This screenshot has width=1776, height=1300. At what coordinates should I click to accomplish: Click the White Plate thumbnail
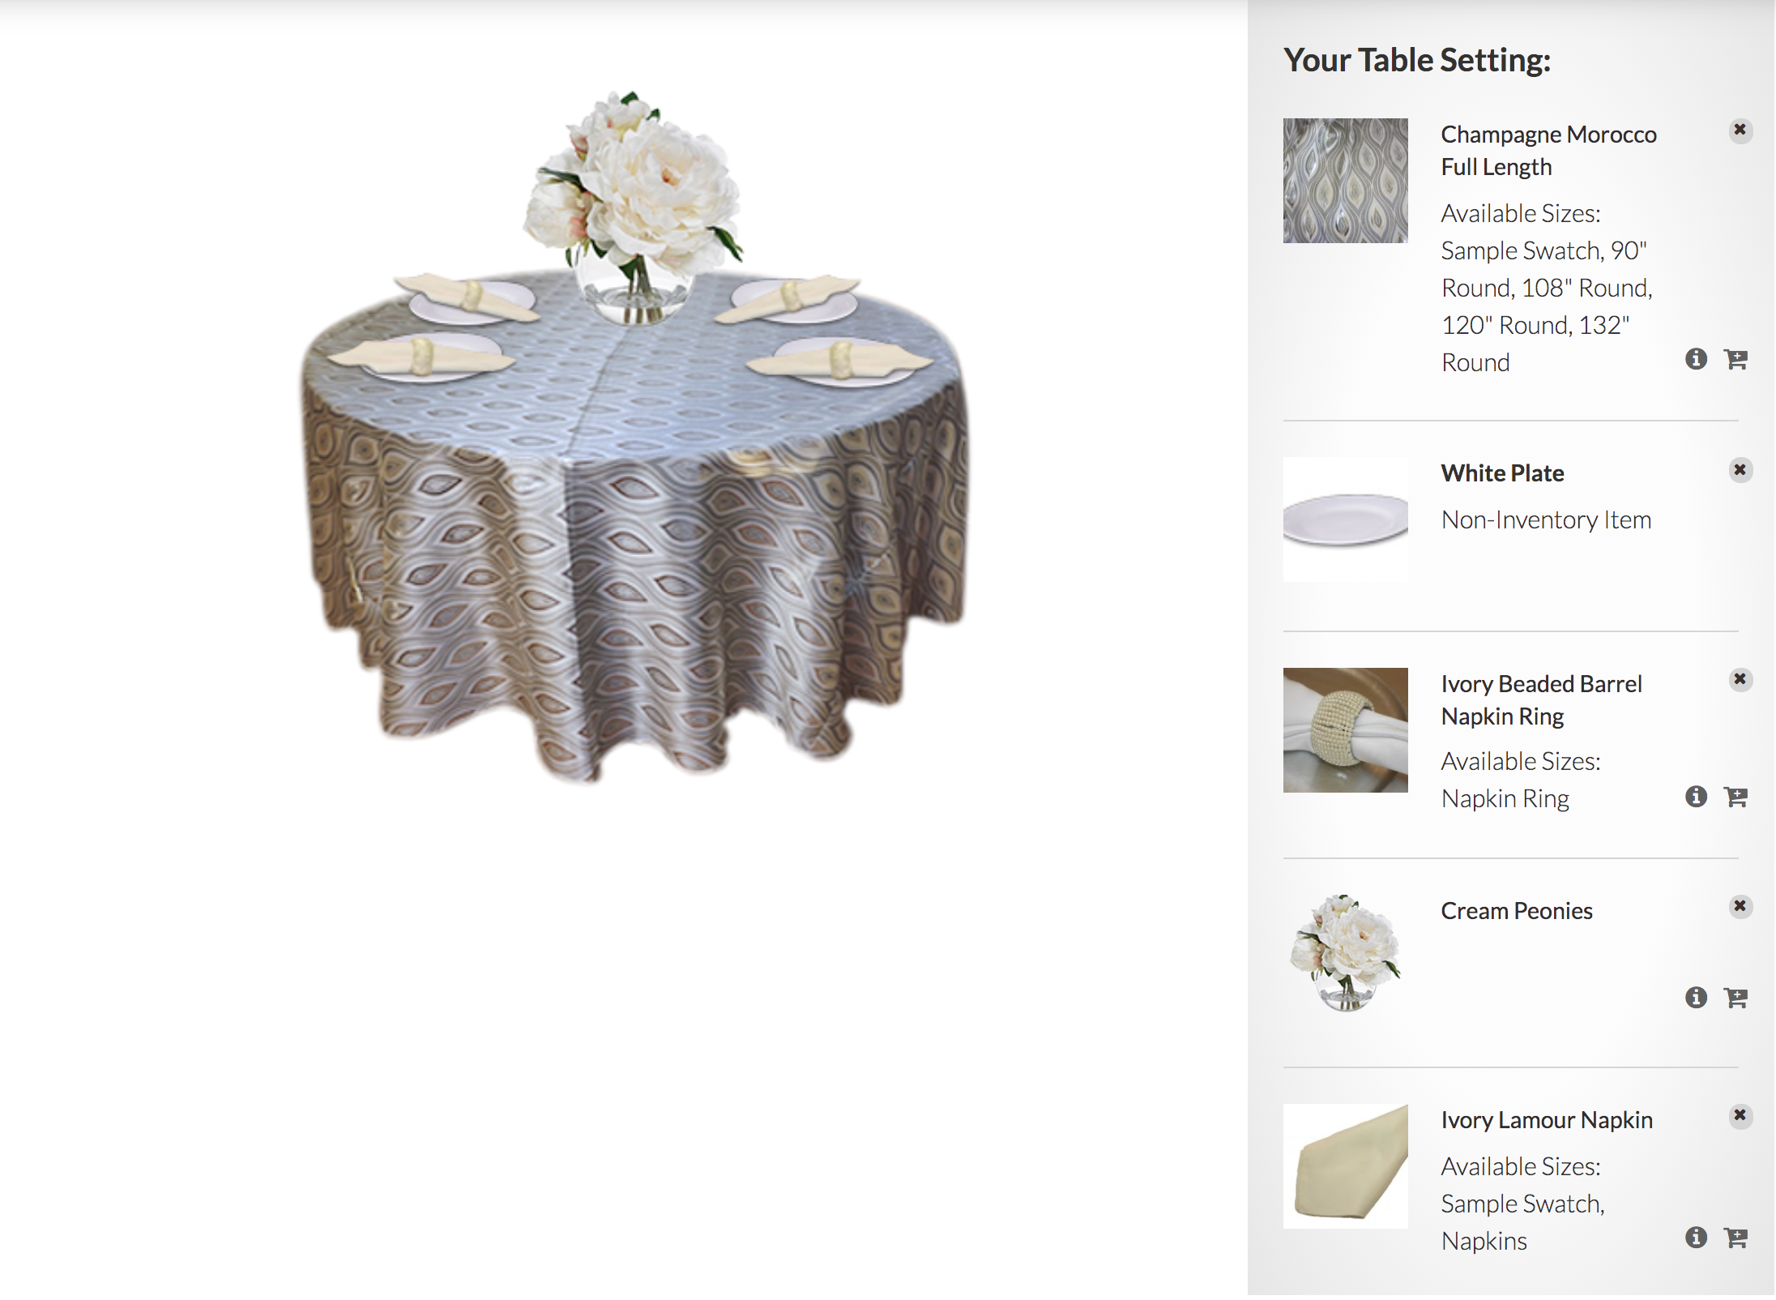tap(1345, 520)
